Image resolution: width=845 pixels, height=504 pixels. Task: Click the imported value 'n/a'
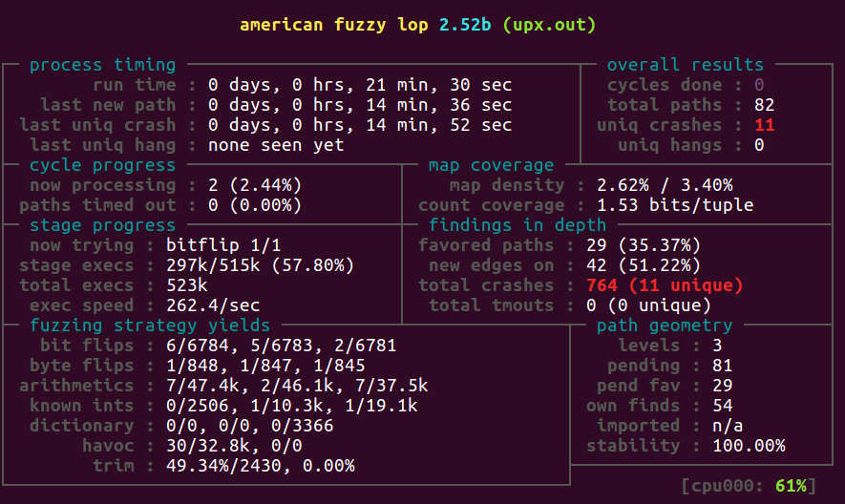(x=728, y=426)
